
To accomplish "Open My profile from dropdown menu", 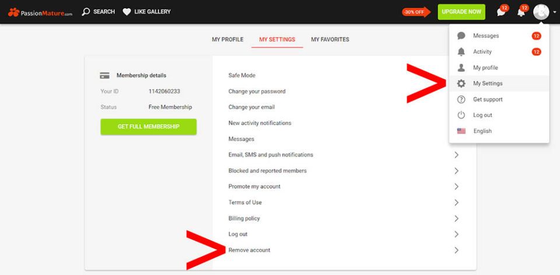I will tap(499, 68).
